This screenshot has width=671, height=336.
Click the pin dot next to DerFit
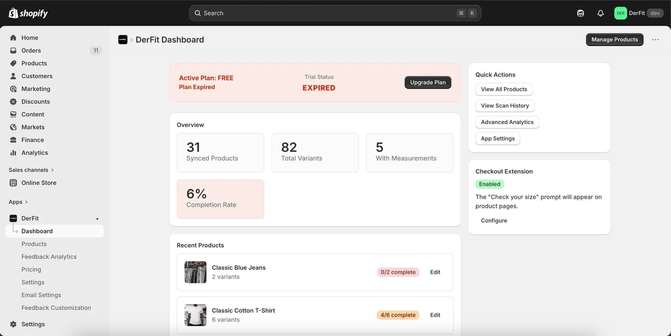[x=97, y=219]
